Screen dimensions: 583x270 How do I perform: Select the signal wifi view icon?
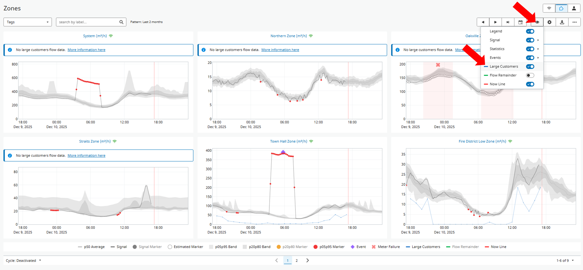[x=549, y=8]
